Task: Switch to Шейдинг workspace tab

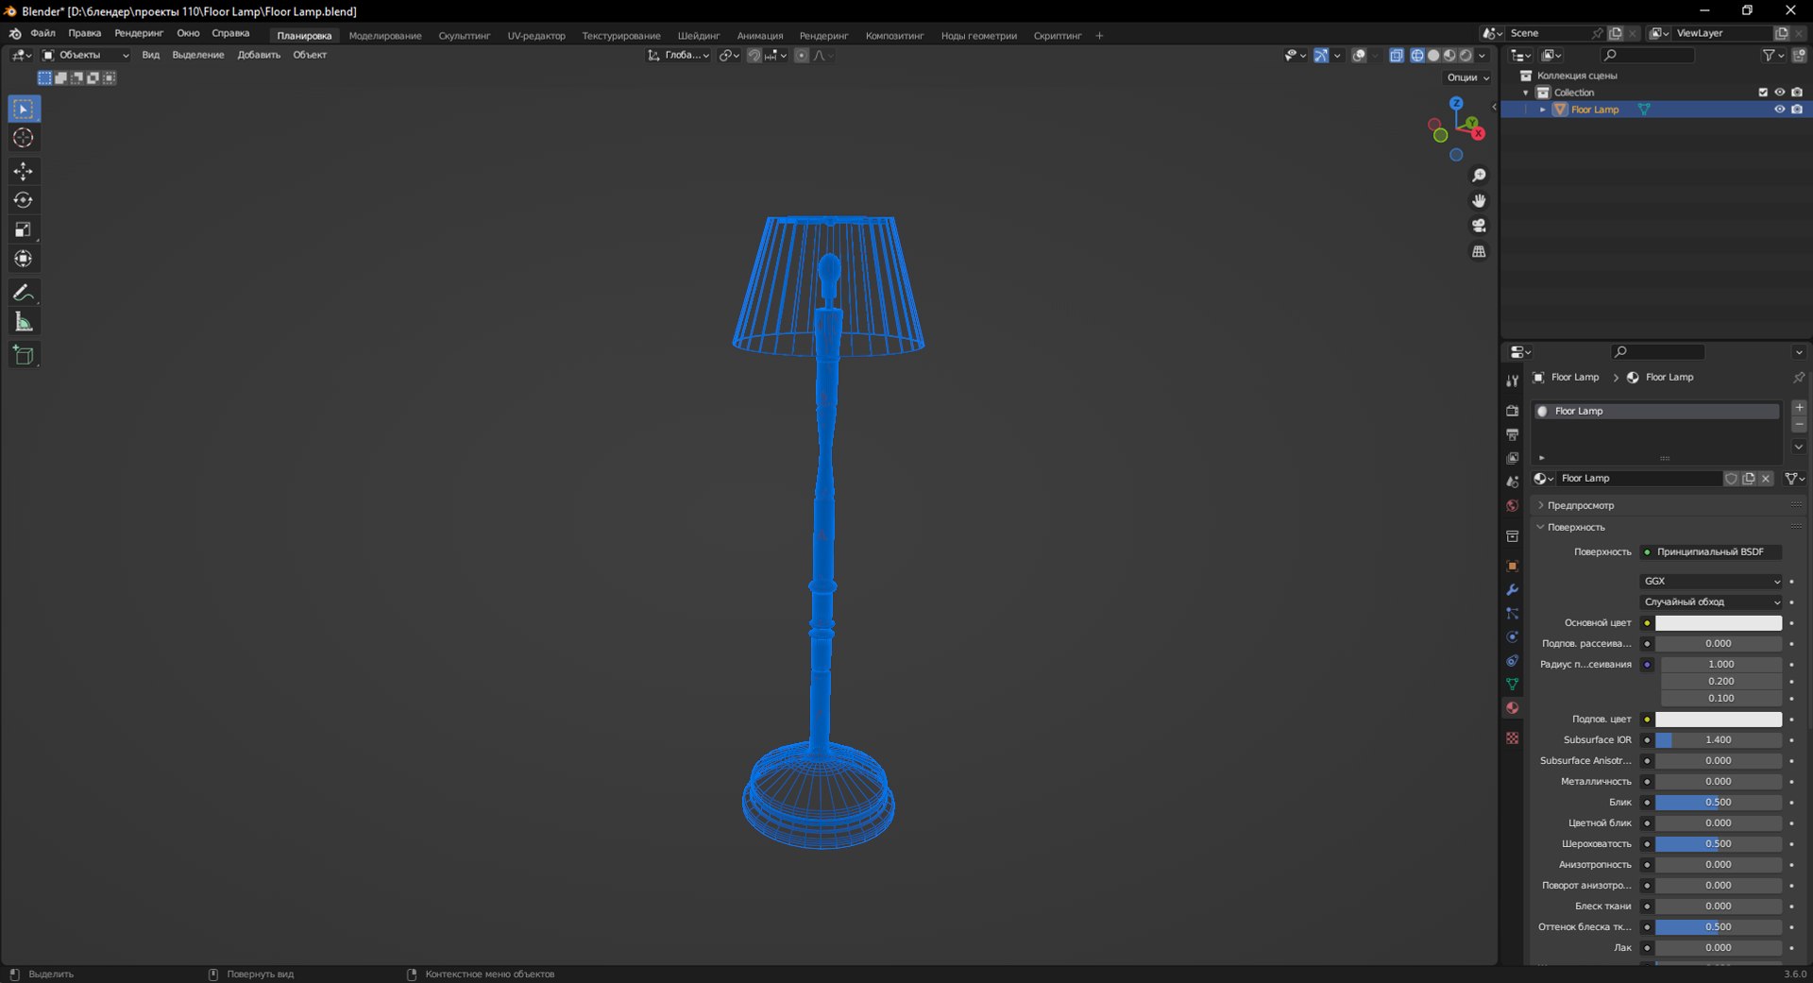Action: point(699,36)
